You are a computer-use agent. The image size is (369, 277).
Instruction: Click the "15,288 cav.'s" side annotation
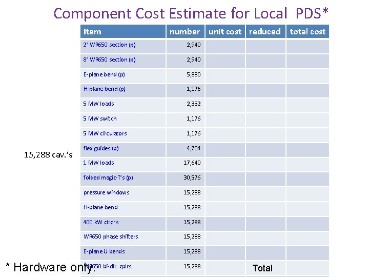[x=48, y=155]
